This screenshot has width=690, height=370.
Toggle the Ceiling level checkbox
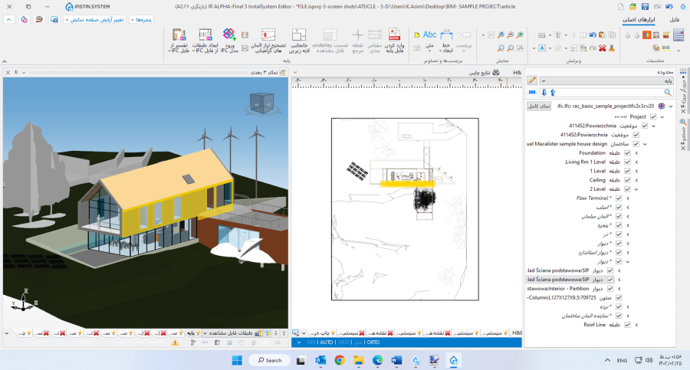coord(628,180)
